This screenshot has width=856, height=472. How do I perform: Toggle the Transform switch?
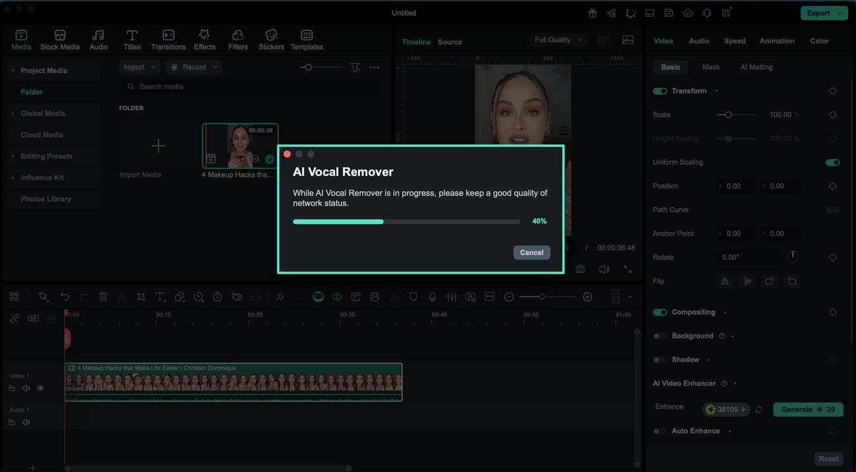coord(660,91)
